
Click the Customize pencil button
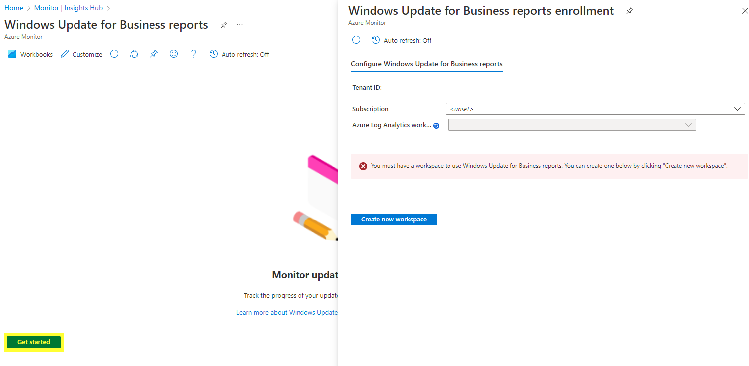pyautogui.click(x=81, y=54)
